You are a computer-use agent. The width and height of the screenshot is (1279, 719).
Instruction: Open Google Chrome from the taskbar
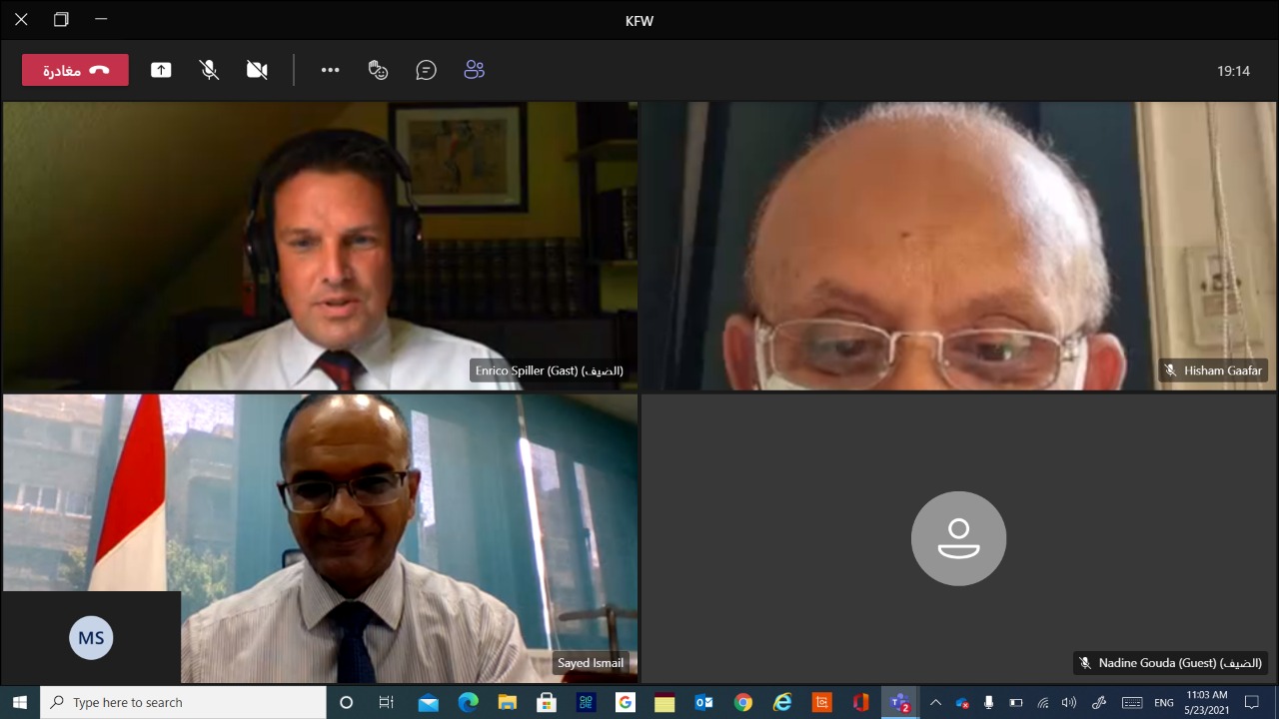pos(742,702)
